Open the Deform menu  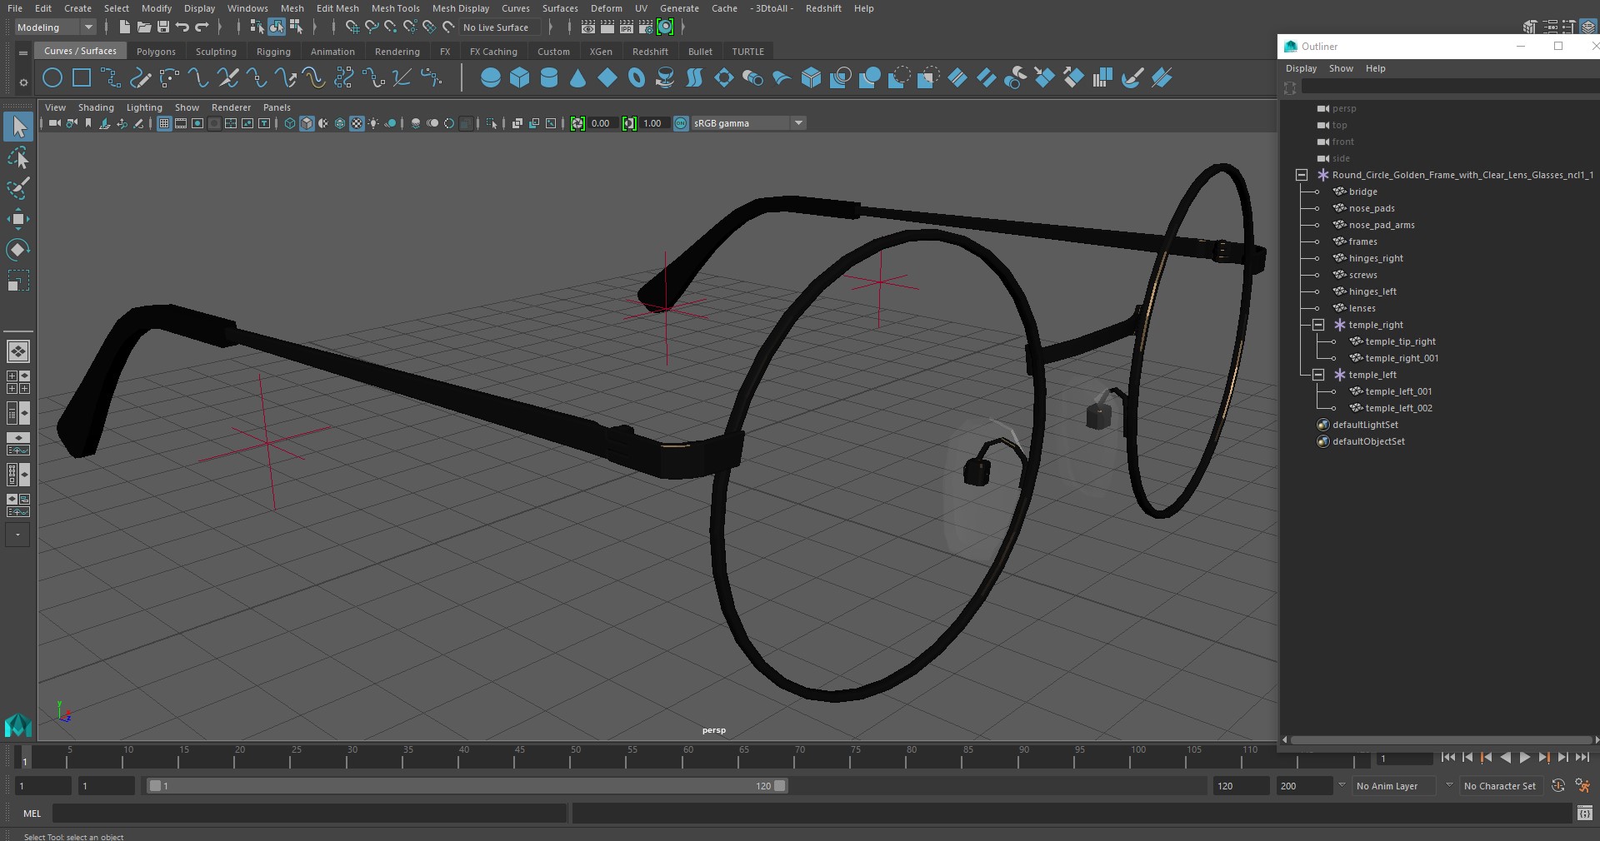(606, 8)
